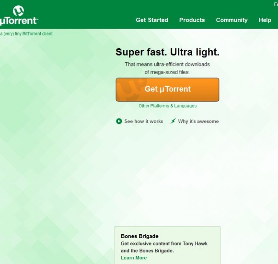Screen dimensions: 278x264
Task: Click the faded µ+ emblem inside orange button
Action: (x=132, y=90)
